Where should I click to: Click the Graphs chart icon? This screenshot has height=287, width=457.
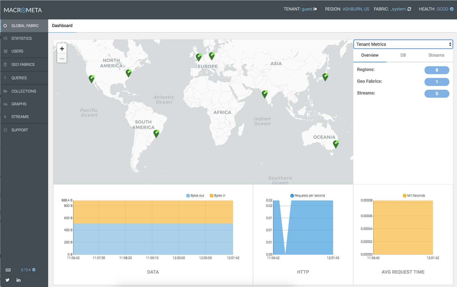tap(5, 104)
